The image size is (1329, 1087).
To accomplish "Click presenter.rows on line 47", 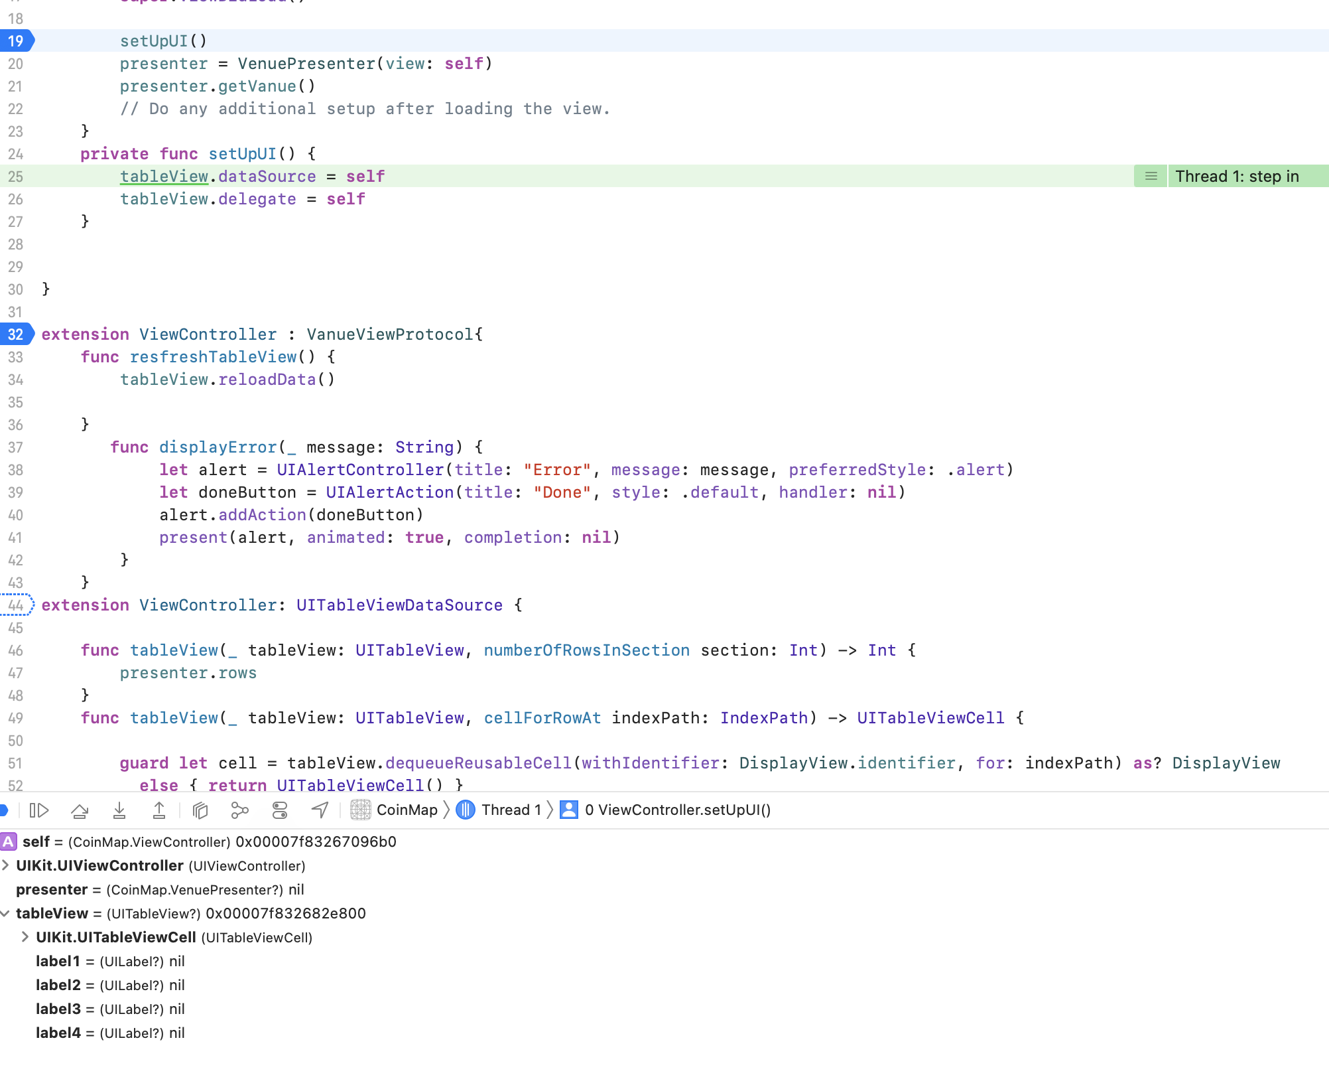I will tap(188, 673).
